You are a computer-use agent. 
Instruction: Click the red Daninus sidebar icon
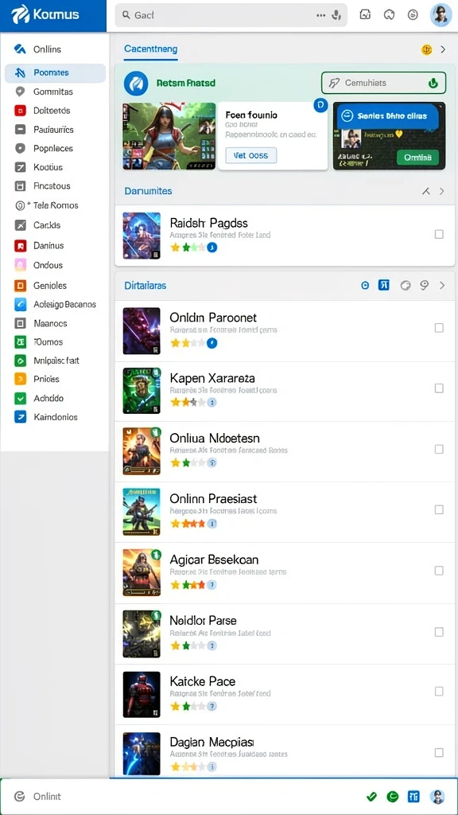point(20,245)
